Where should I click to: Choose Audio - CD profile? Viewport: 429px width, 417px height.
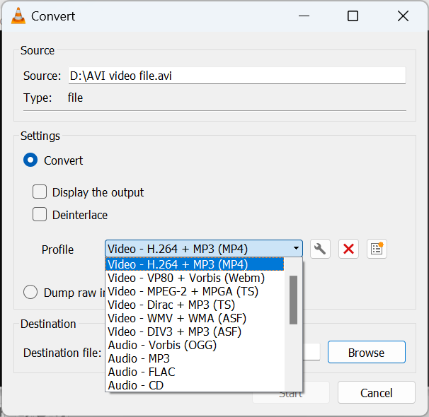195,385
